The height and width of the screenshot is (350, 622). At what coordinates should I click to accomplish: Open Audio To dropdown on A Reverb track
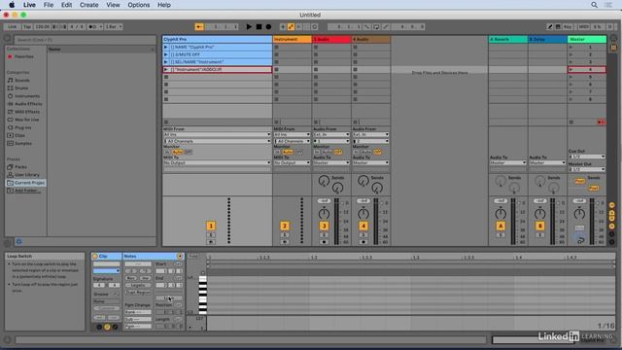click(507, 162)
